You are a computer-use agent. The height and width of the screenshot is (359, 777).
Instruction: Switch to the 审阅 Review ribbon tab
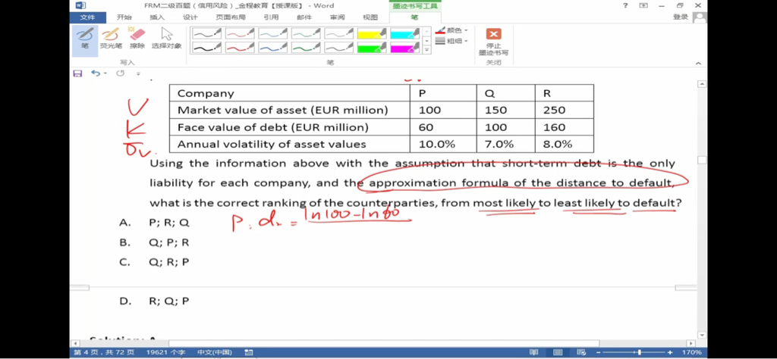337,17
